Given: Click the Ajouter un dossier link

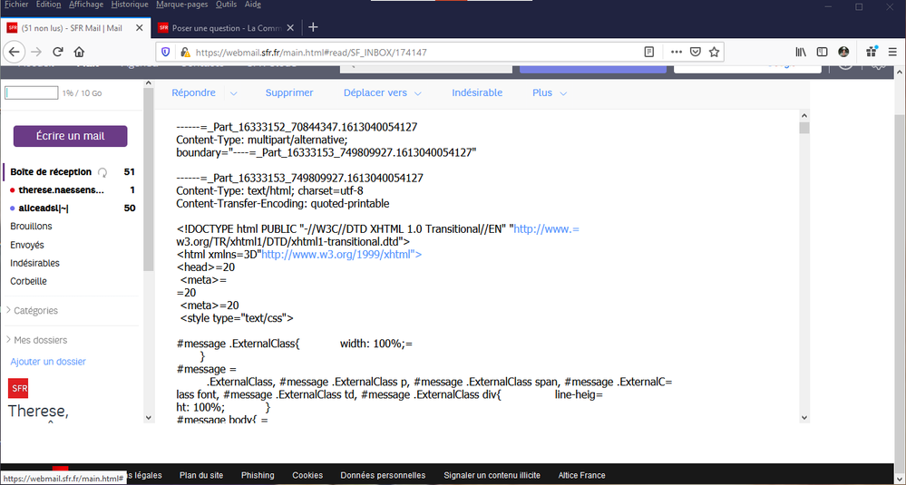Looking at the screenshot, I should coord(47,361).
